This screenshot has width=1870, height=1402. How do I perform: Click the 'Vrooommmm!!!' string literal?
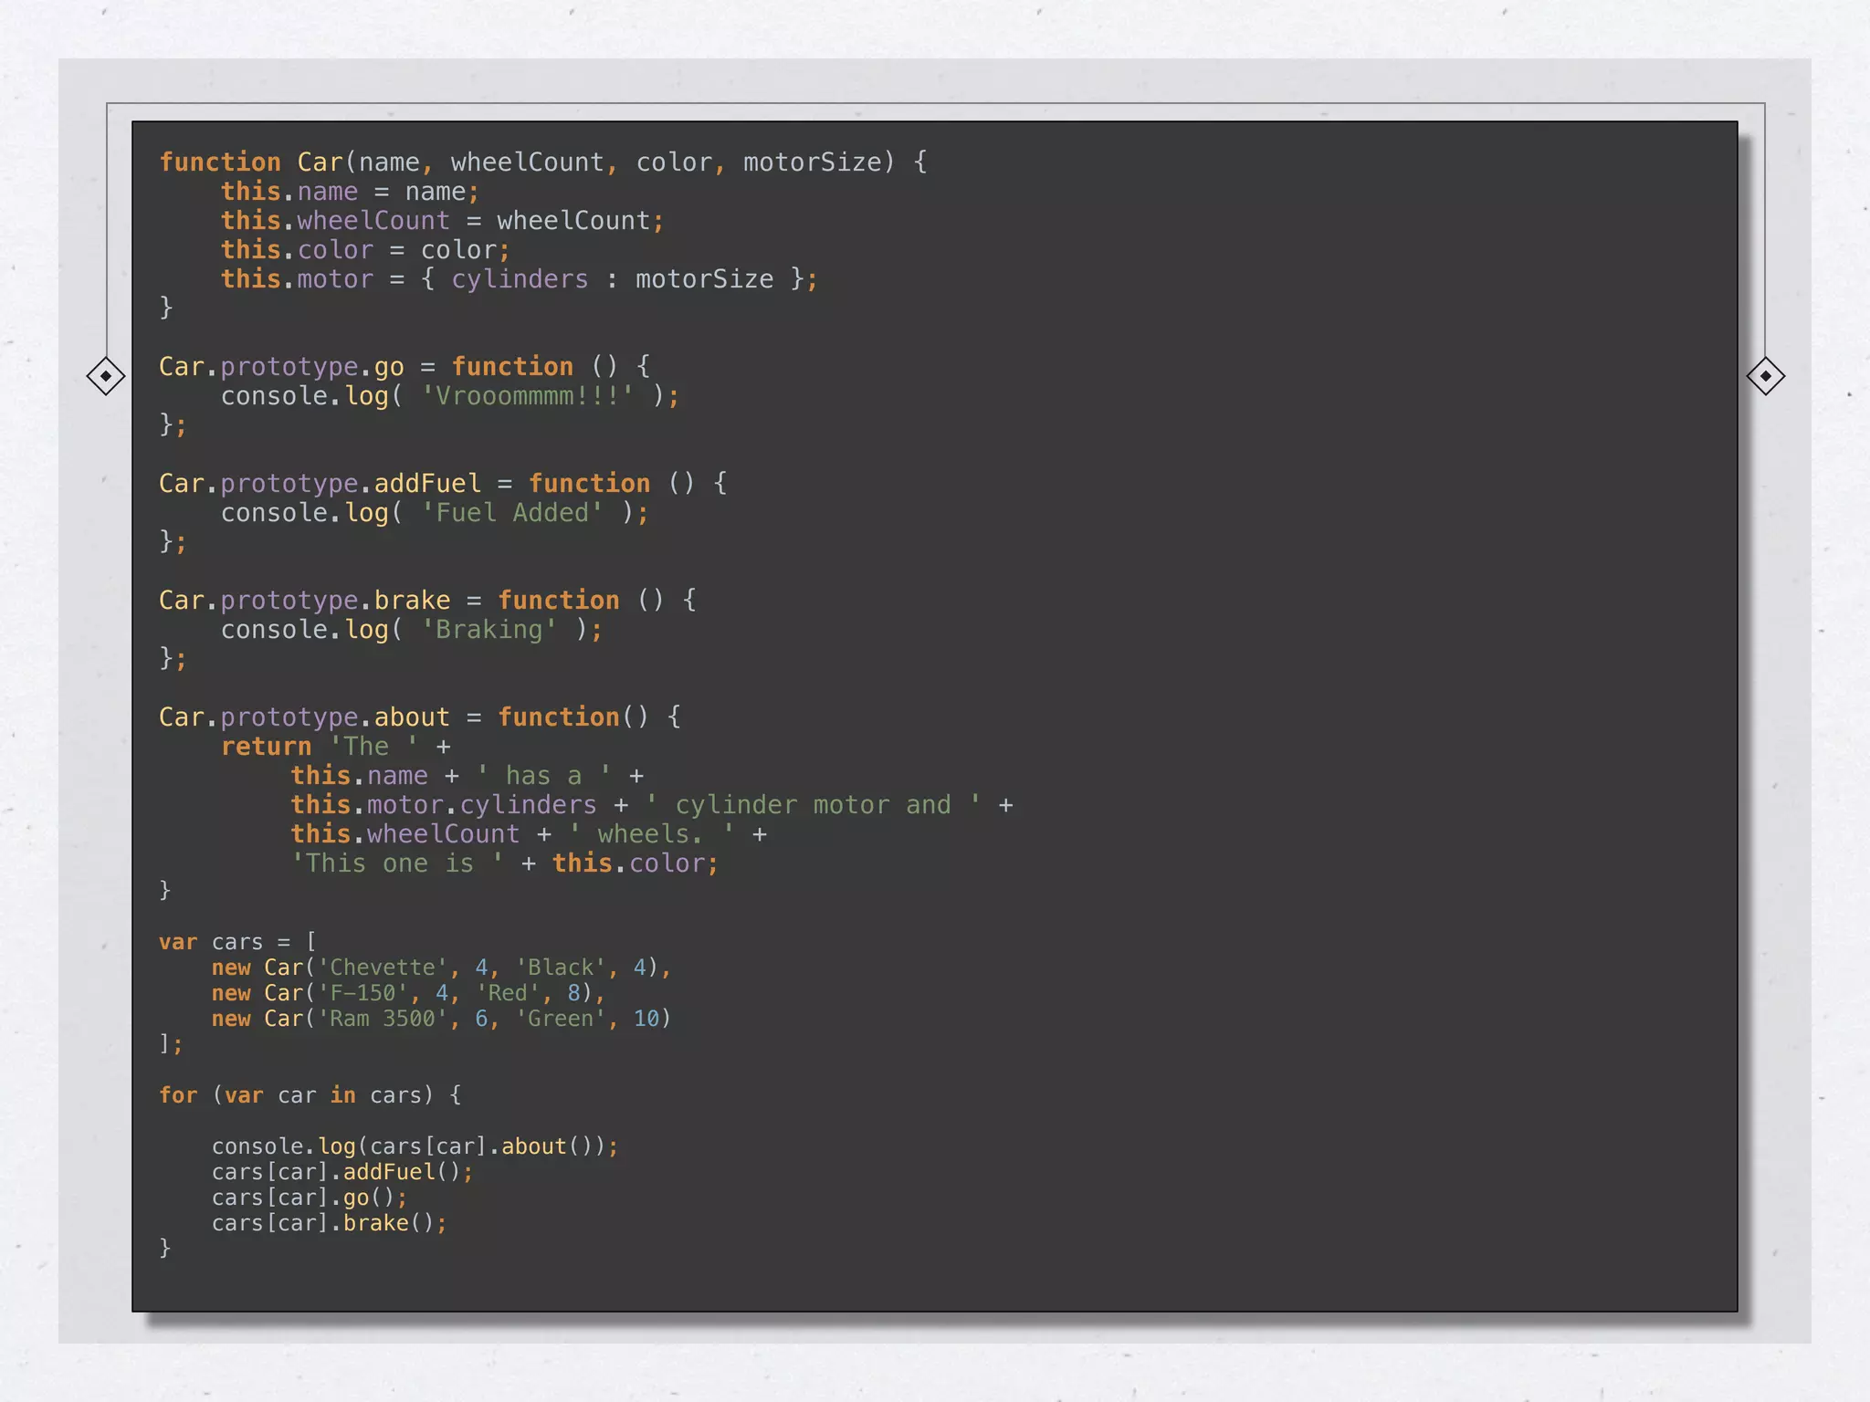(x=527, y=396)
